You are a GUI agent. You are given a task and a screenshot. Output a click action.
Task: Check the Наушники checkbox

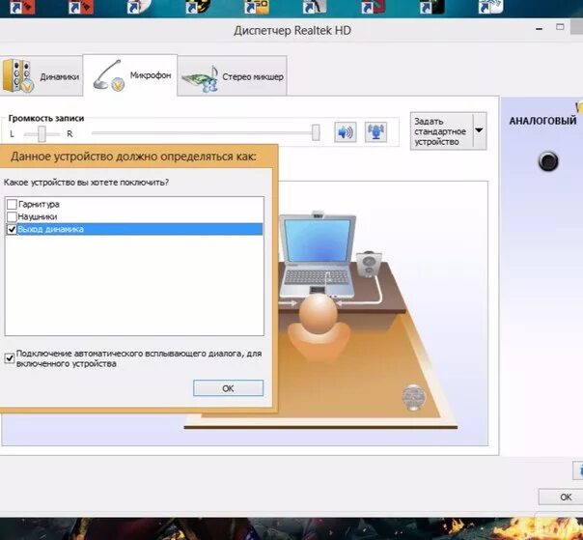12,216
